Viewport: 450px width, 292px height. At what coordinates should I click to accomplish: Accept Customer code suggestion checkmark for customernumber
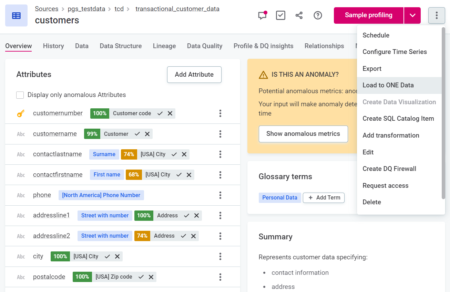[x=160, y=113]
